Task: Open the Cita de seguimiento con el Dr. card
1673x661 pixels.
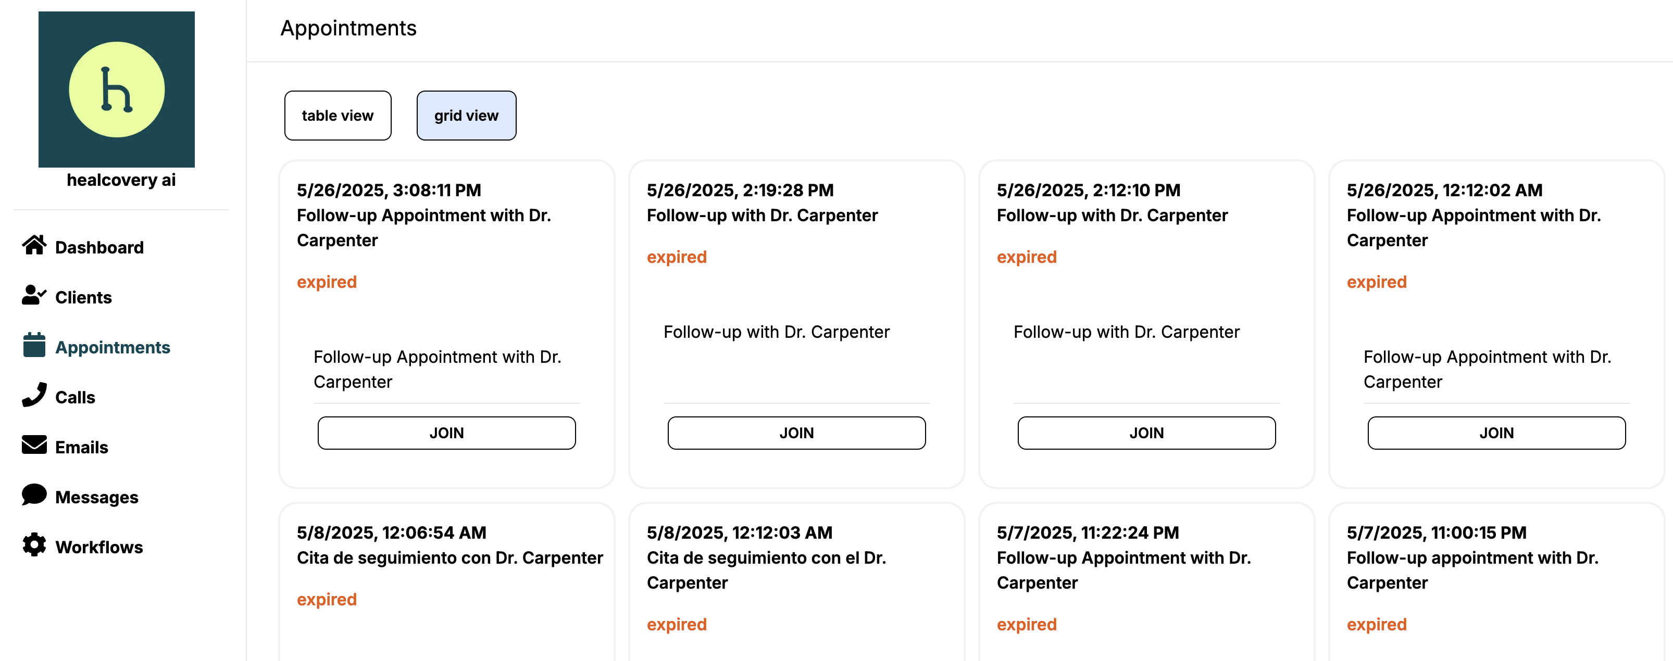Action: pos(796,582)
